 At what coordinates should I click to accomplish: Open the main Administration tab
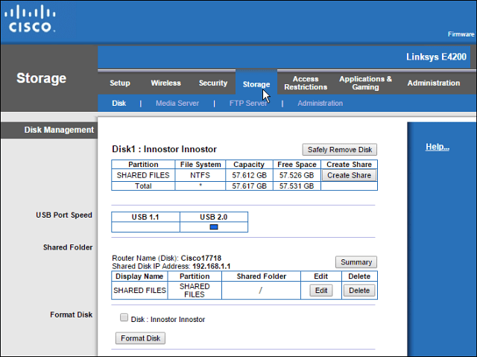(434, 83)
